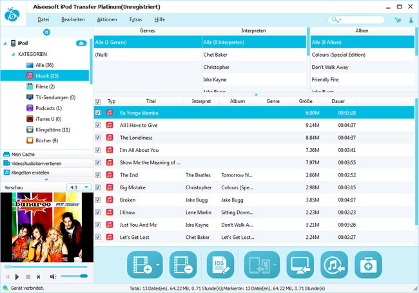This screenshot has width=419, height=293.
Task: Uncheck the All I Have to Give checkbox
Action: click(98, 125)
